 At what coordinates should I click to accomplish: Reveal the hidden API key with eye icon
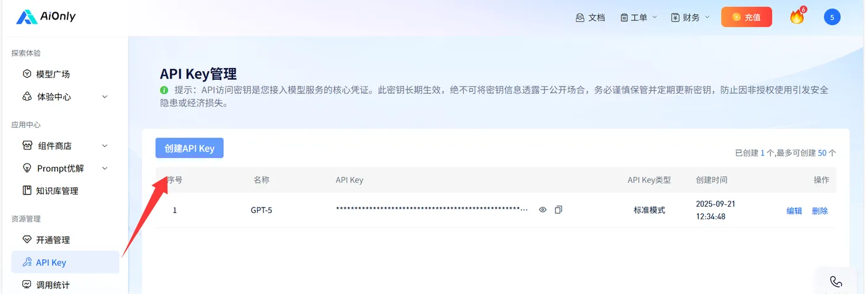[543, 210]
